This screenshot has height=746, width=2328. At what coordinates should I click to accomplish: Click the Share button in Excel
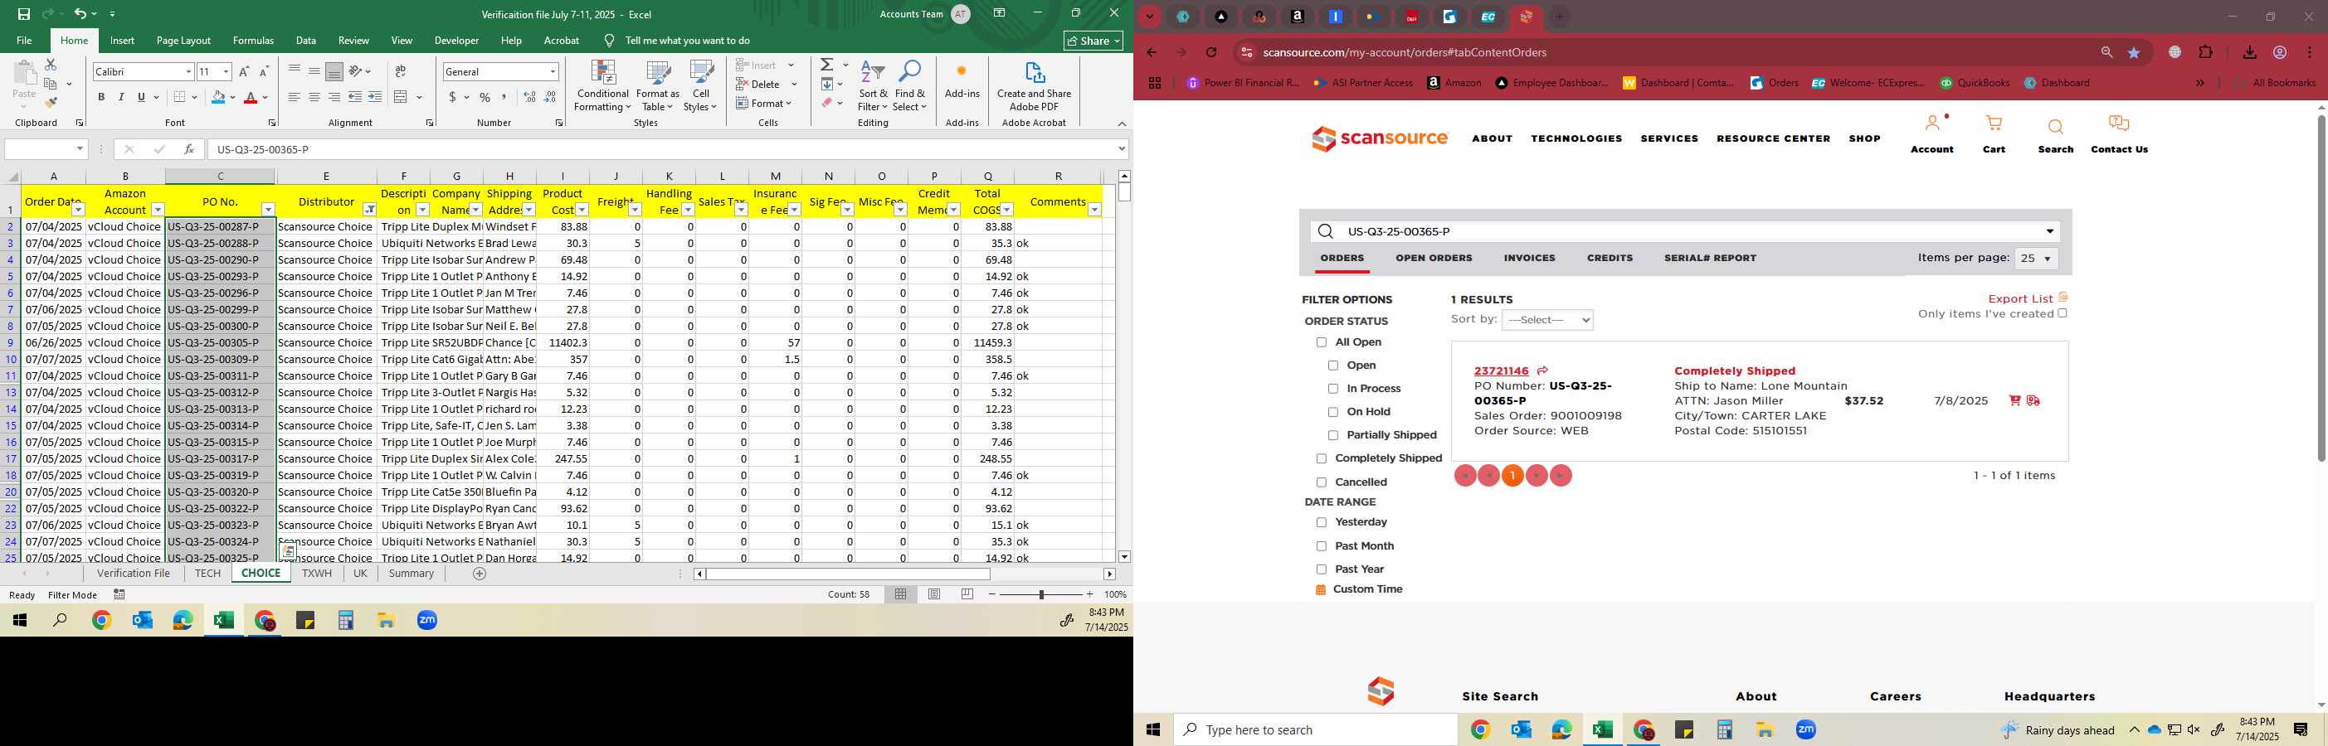tap(1093, 41)
